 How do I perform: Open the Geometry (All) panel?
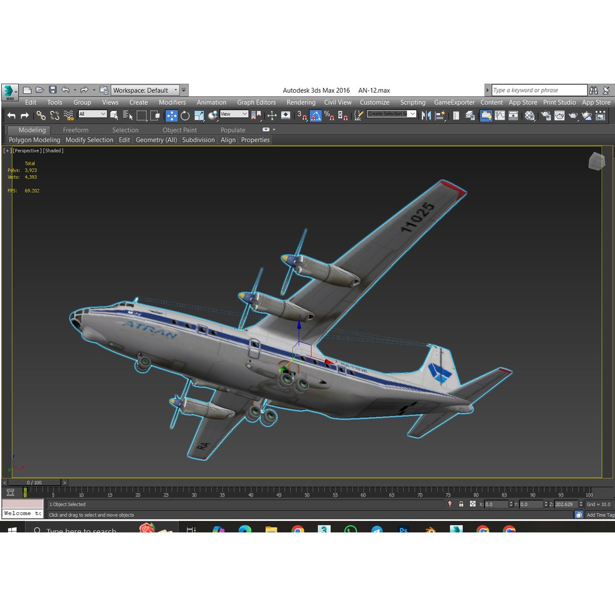pos(157,140)
